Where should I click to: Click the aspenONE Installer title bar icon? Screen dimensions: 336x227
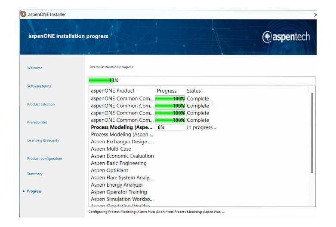23,14
